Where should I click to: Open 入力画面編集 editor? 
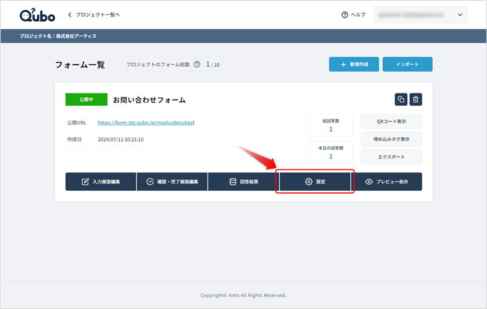coord(101,182)
